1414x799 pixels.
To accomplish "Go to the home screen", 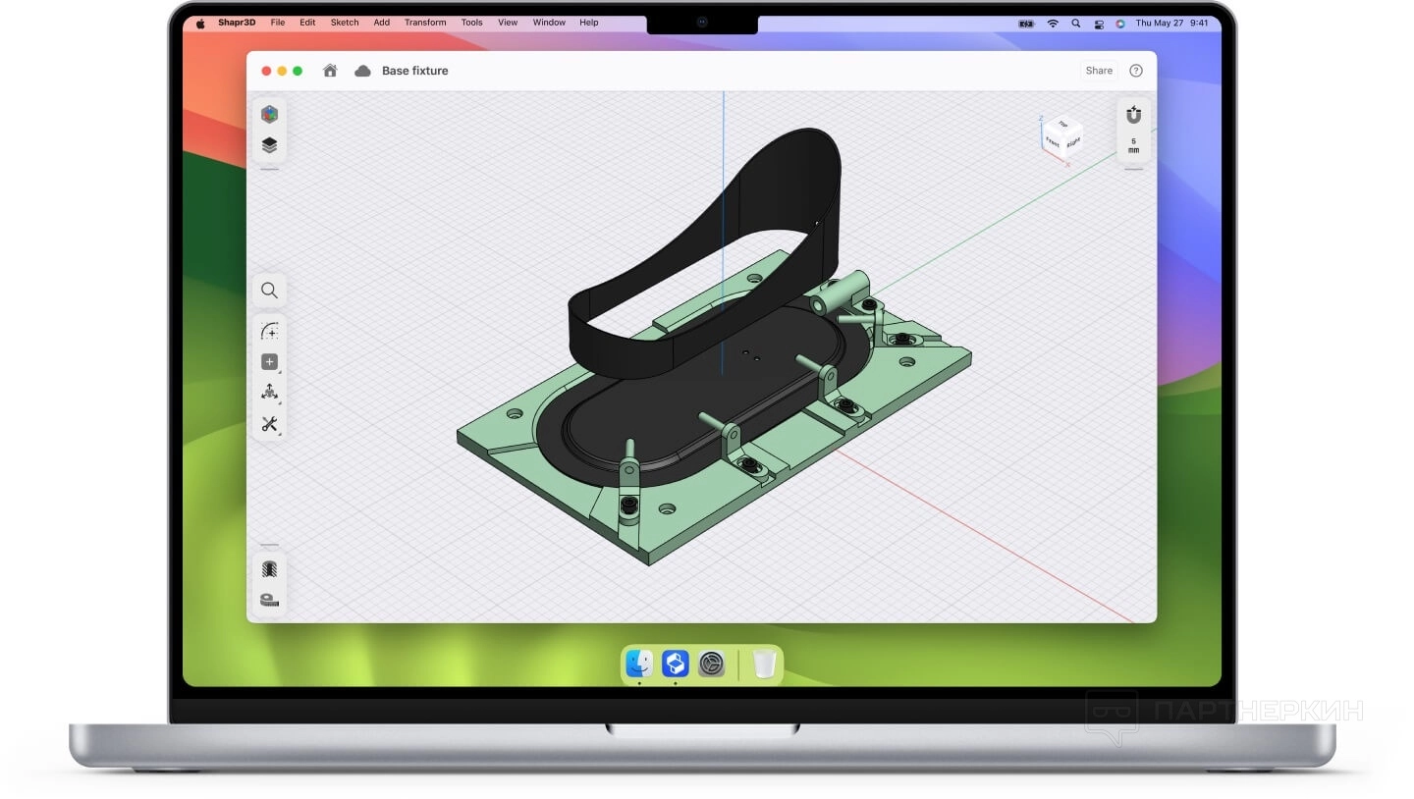I will tap(330, 71).
